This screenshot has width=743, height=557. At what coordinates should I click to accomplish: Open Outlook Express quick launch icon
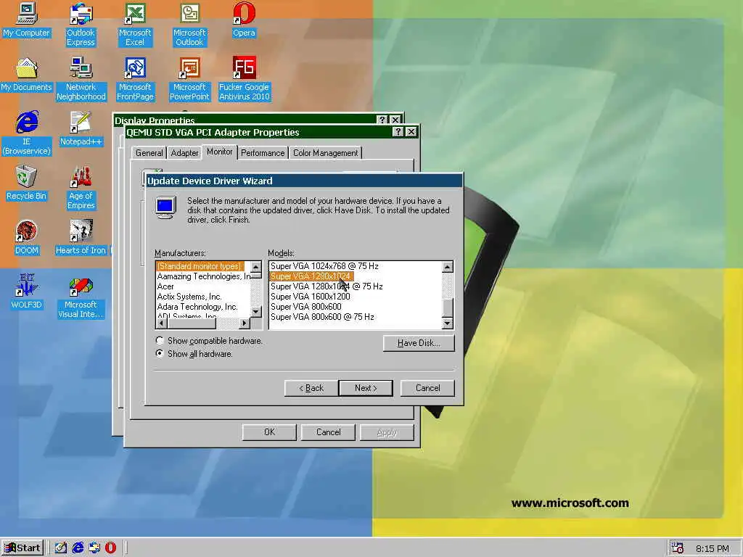point(94,548)
